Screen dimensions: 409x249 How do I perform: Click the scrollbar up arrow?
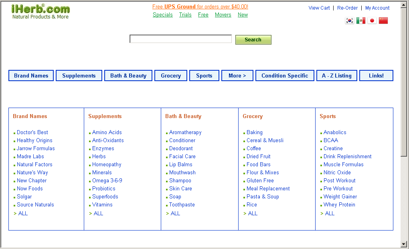404,5
